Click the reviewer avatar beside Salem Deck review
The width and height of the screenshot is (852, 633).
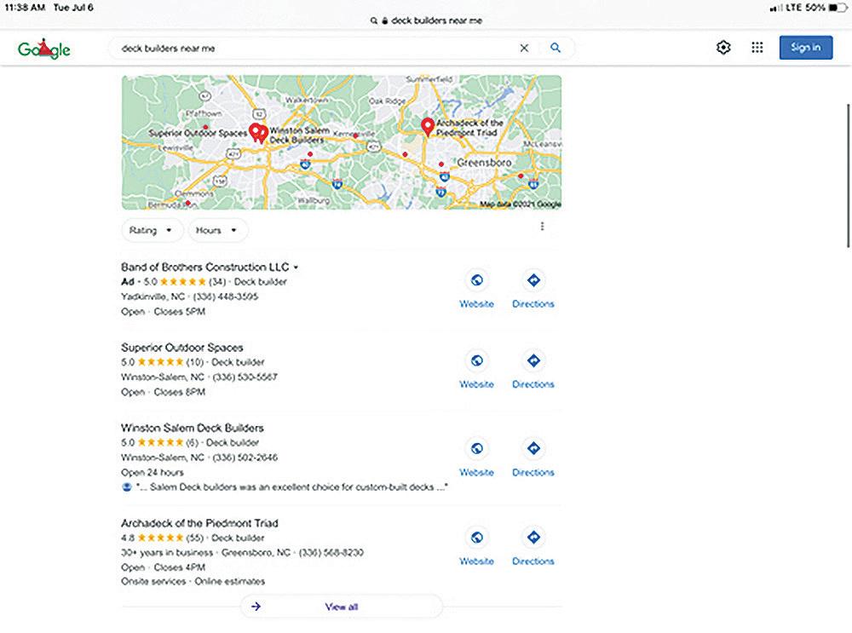pyautogui.click(x=127, y=486)
